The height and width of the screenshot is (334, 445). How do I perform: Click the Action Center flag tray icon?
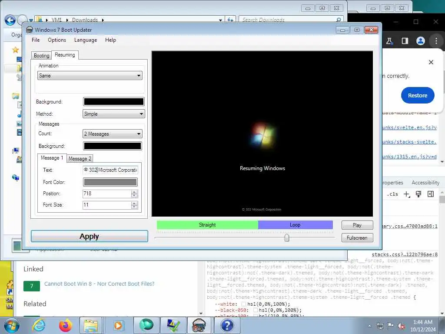click(391, 326)
